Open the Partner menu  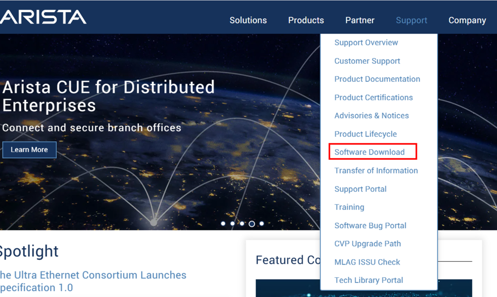[360, 20]
